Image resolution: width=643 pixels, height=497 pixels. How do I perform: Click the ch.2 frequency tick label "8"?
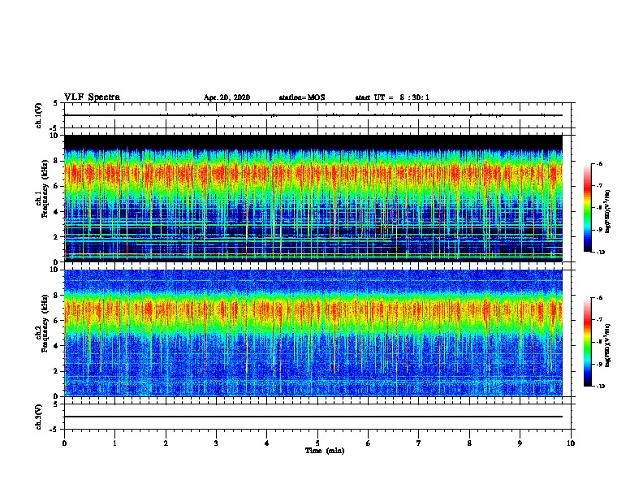tap(56, 296)
